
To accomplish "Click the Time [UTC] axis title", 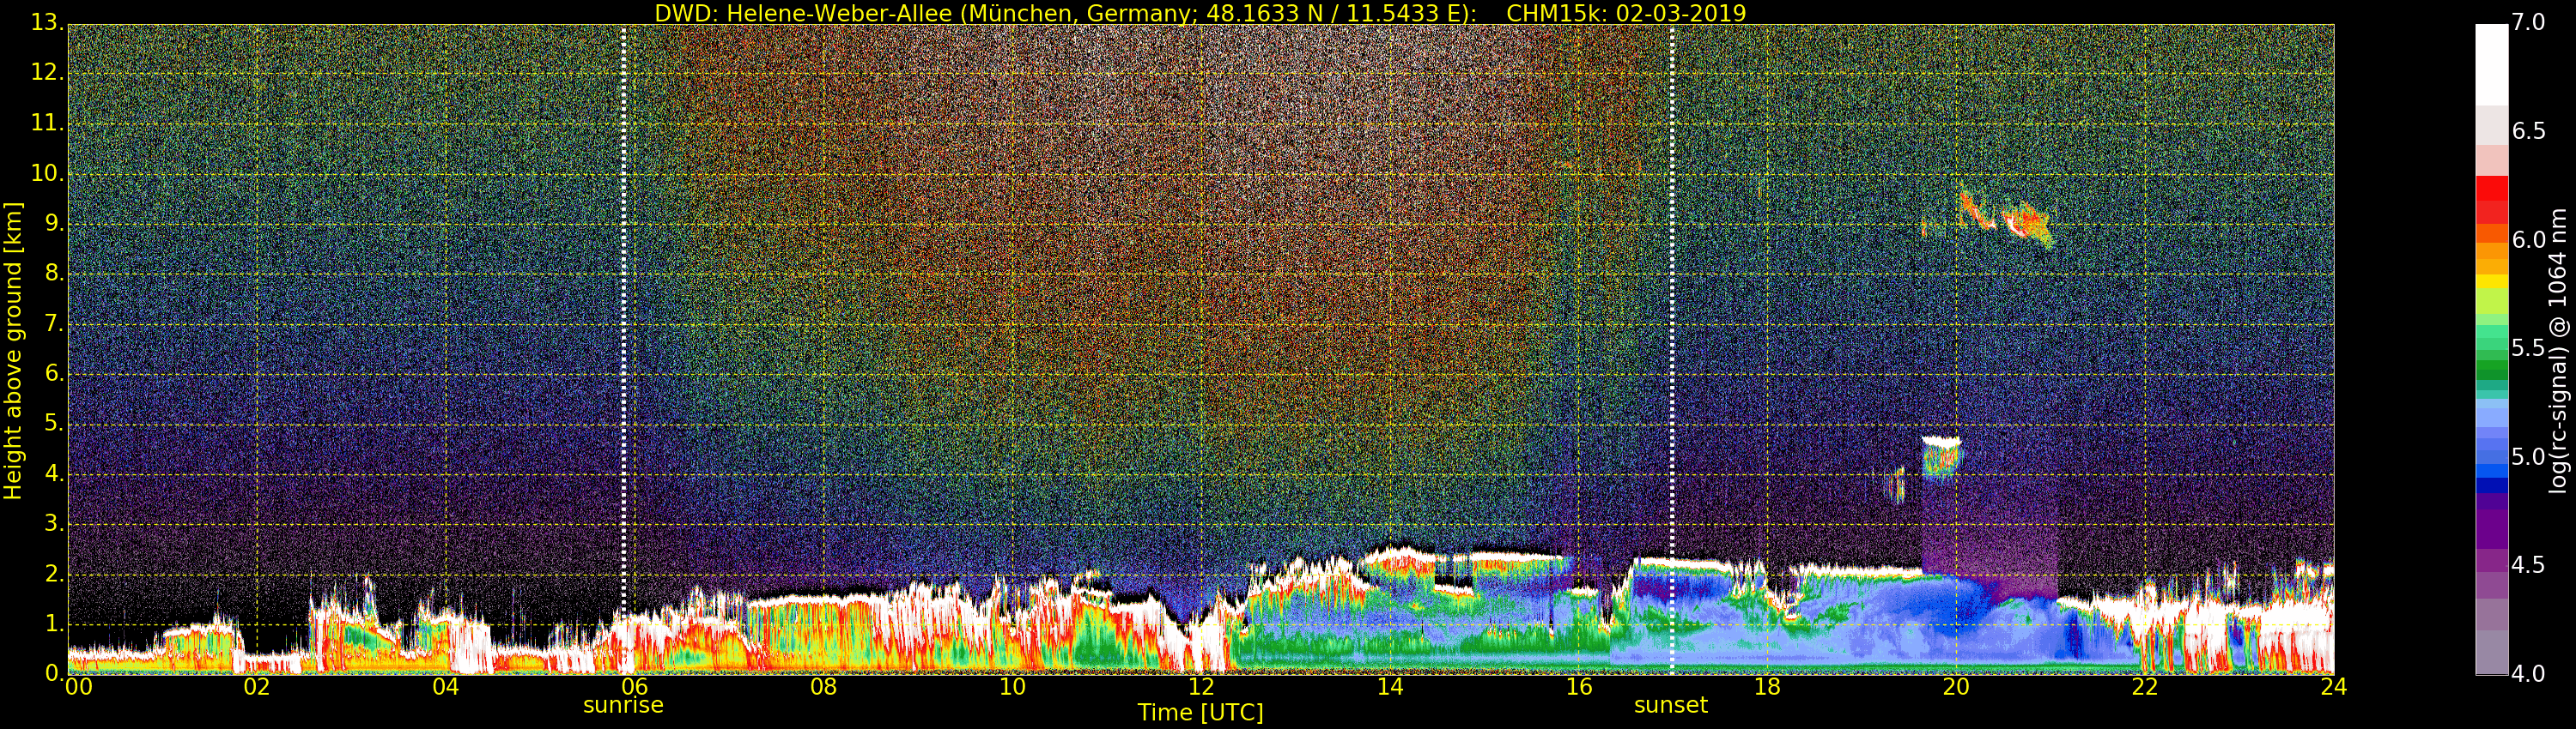I will 1200,713.
